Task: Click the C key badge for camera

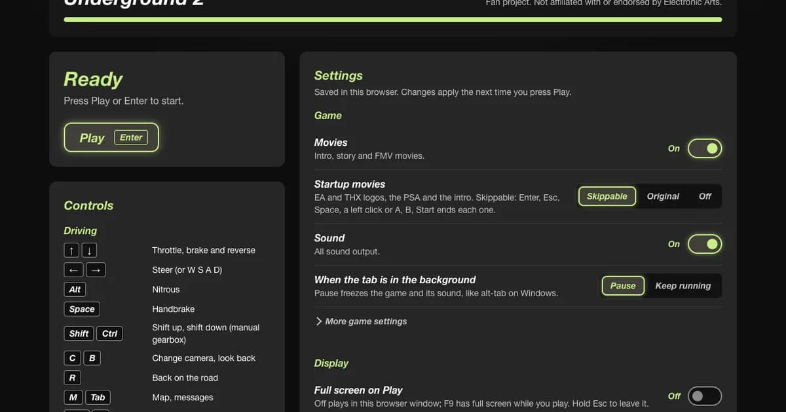Action: point(72,358)
